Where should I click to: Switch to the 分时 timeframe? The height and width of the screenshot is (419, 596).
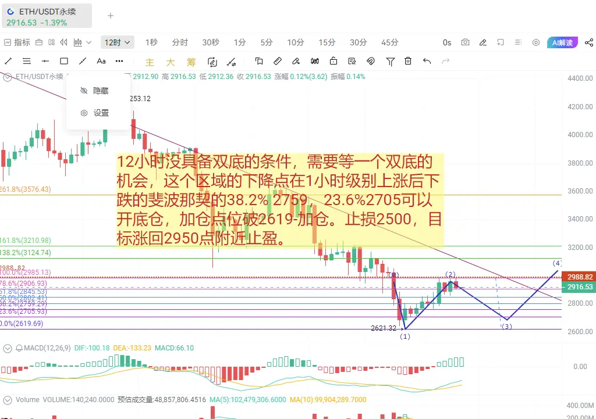click(x=180, y=42)
